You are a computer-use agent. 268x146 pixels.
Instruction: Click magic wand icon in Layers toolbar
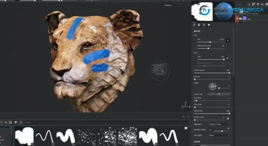pos(249,4)
